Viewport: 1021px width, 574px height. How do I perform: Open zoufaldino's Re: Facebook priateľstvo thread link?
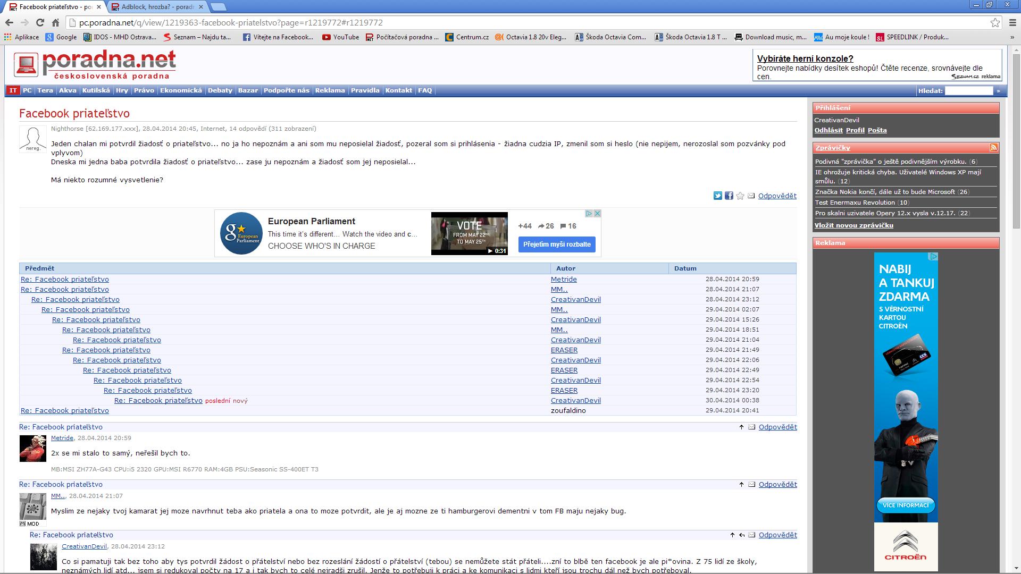coord(65,411)
